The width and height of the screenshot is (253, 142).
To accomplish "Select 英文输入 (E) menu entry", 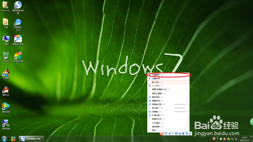I will pos(168,108).
